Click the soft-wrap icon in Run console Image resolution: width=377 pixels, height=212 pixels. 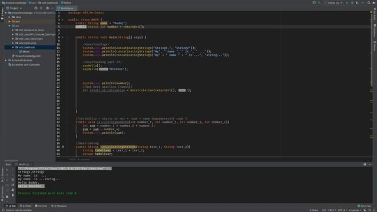point(13,180)
